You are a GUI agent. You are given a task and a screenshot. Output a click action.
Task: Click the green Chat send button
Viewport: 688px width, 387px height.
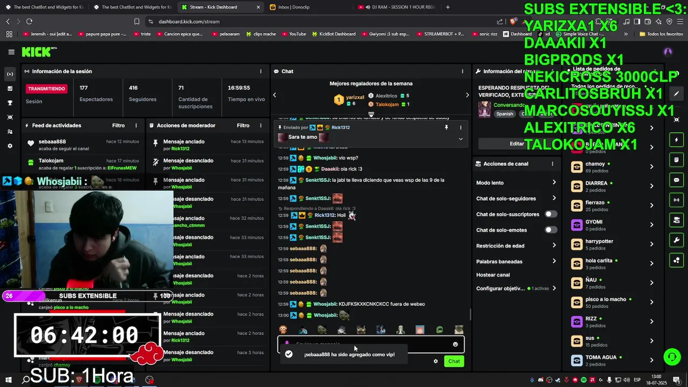454,361
